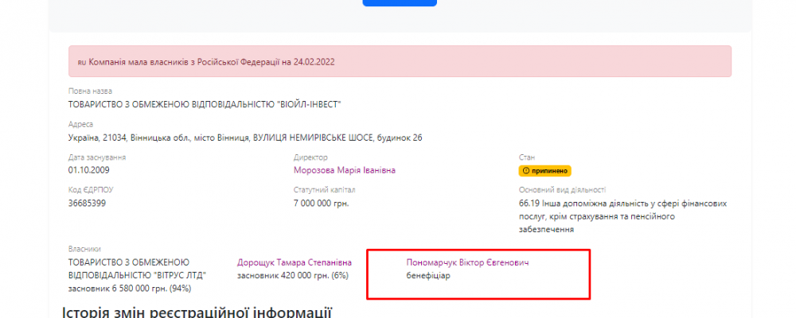Click 'засновник 6 580 000 грн. (94%)' share text
The width and height of the screenshot is (796, 318).
130,288
